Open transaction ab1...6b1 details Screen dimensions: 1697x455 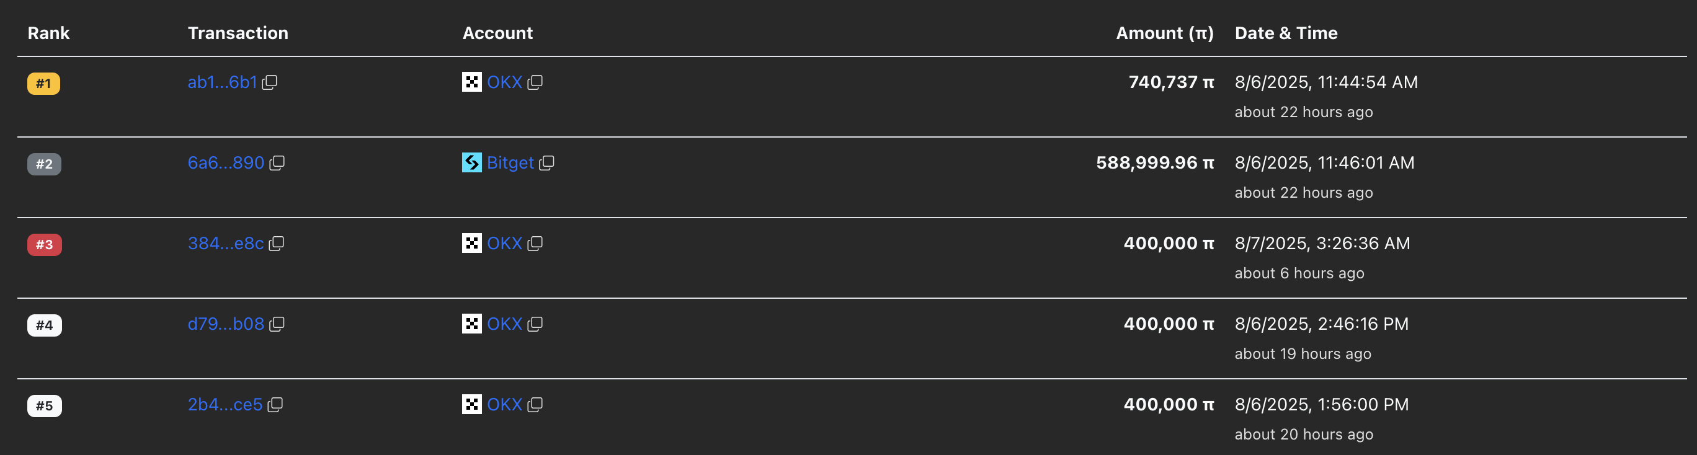point(222,82)
